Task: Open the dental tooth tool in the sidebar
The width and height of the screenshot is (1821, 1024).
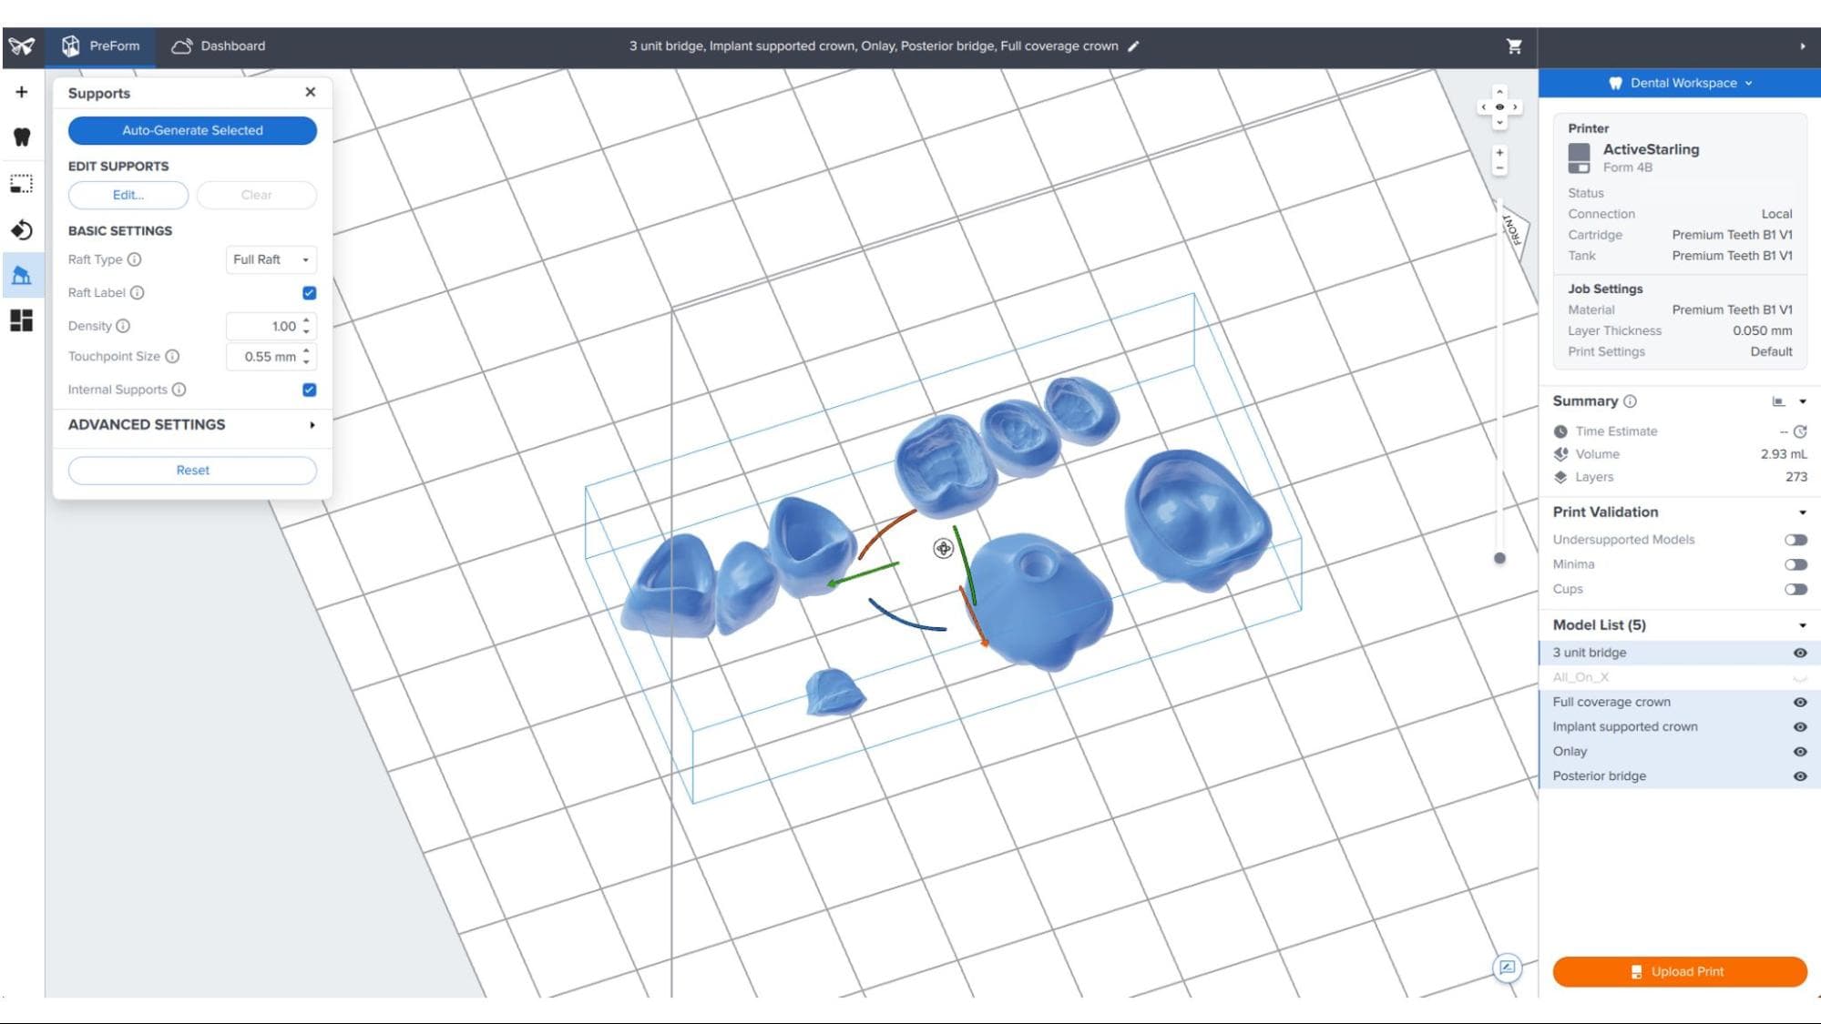Action: [x=22, y=137]
